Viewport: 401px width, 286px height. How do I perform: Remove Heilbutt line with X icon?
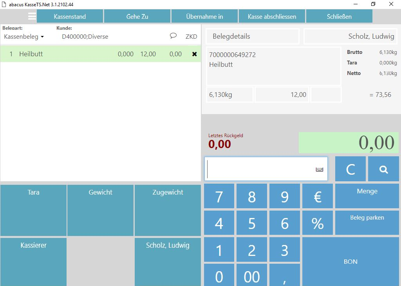tap(194, 54)
